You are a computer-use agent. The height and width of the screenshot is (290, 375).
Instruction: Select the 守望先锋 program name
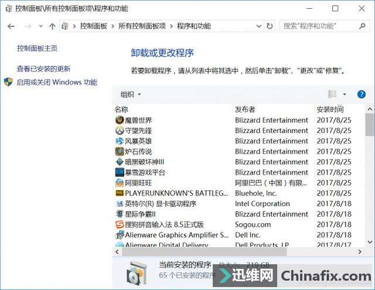[138, 131]
